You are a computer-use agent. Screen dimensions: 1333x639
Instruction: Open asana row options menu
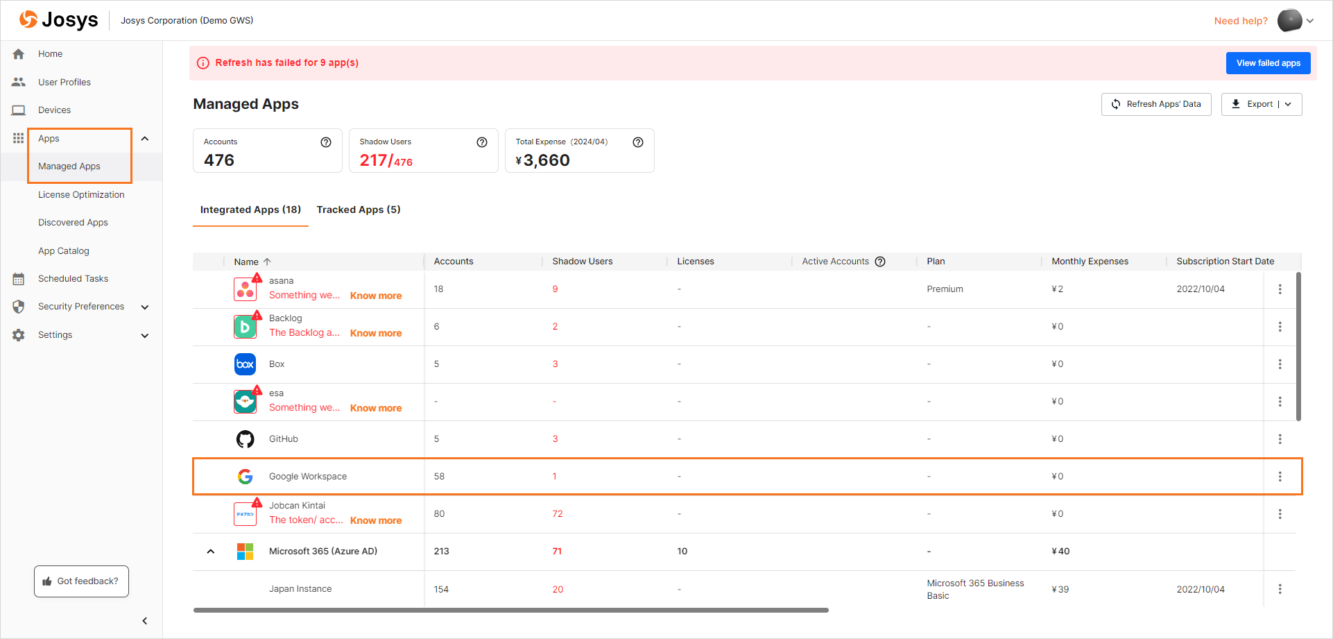pyautogui.click(x=1280, y=289)
